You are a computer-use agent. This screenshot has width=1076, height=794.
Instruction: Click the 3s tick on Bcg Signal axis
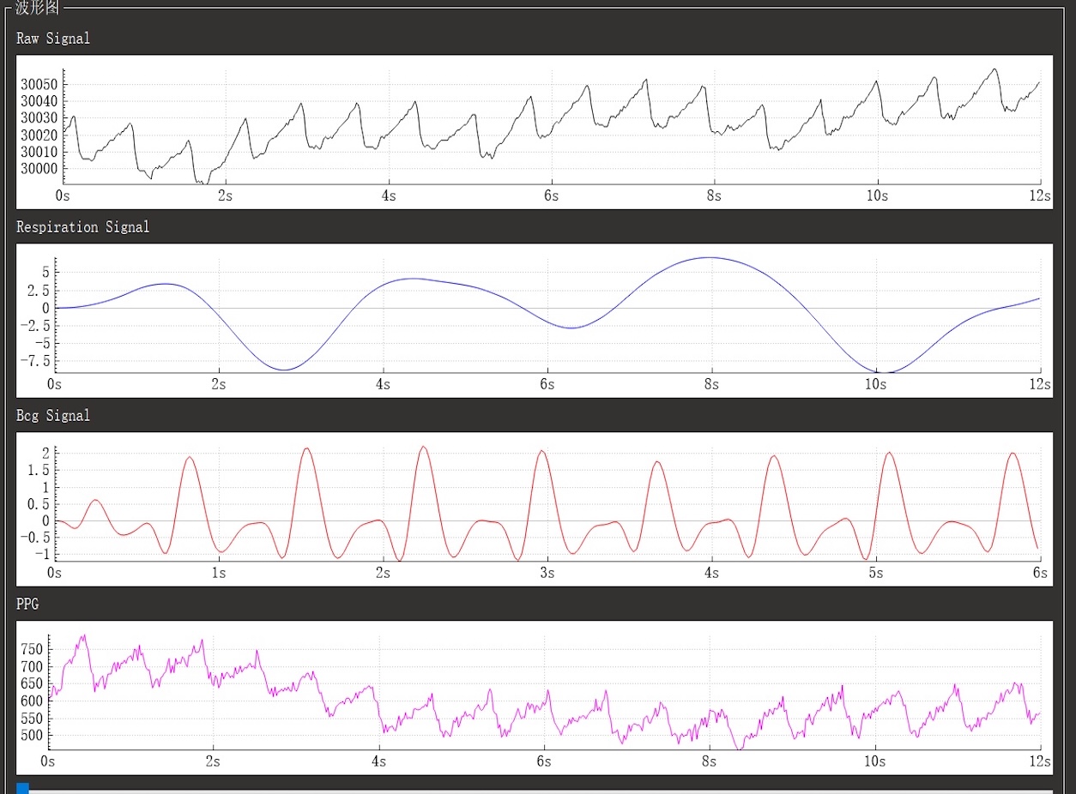[547, 573]
